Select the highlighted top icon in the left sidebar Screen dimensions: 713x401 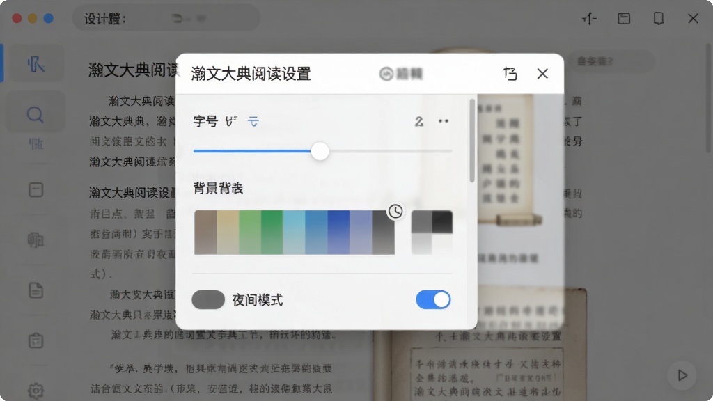[36, 64]
